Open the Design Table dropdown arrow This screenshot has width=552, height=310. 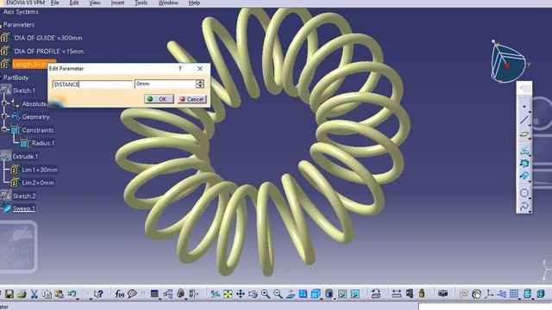click(160, 298)
